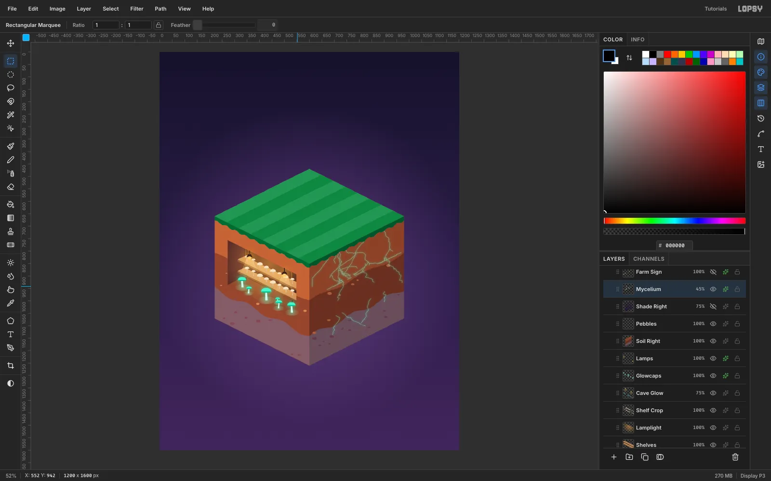The width and height of the screenshot is (771, 481).
Task: Show the hidden Farm Sign layer
Action: click(x=713, y=272)
